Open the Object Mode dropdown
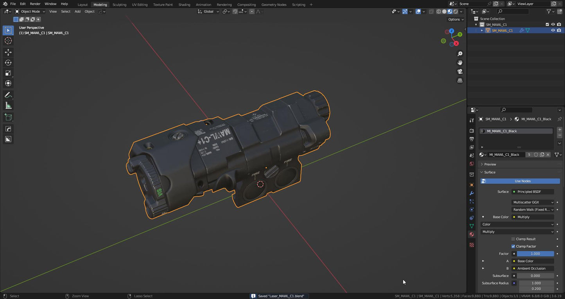The width and height of the screenshot is (565, 299). coord(30,12)
